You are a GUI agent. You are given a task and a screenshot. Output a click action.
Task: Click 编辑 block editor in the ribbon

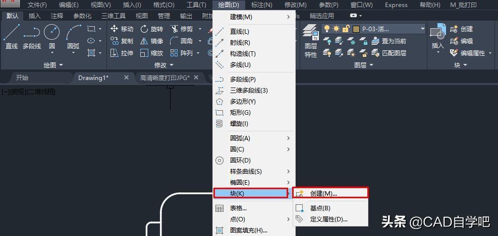point(462,41)
